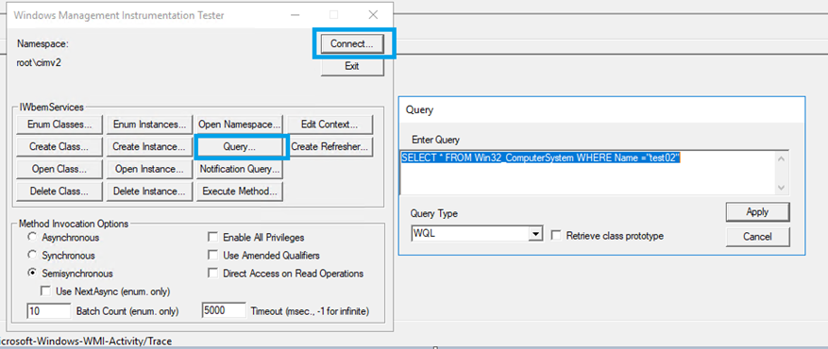This screenshot has height=349, width=828.
Task: Click Delete Instance... button
Action: click(149, 191)
